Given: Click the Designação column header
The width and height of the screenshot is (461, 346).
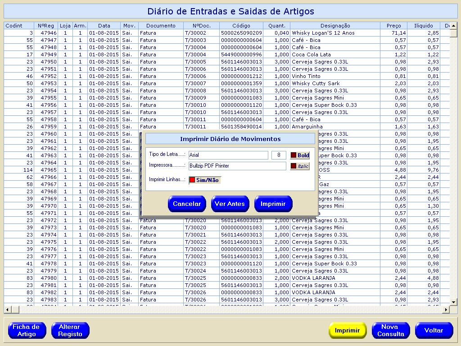Looking at the screenshot, I should (335, 26).
